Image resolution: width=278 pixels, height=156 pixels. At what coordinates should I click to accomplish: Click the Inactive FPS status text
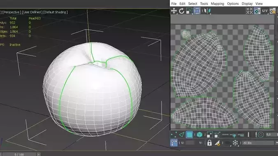[x=15, y=45]
